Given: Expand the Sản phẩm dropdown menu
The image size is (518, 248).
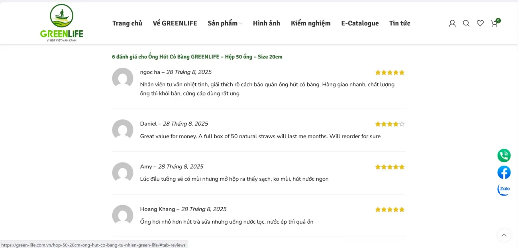Looking at the screenshot, I should coord(224,23).
